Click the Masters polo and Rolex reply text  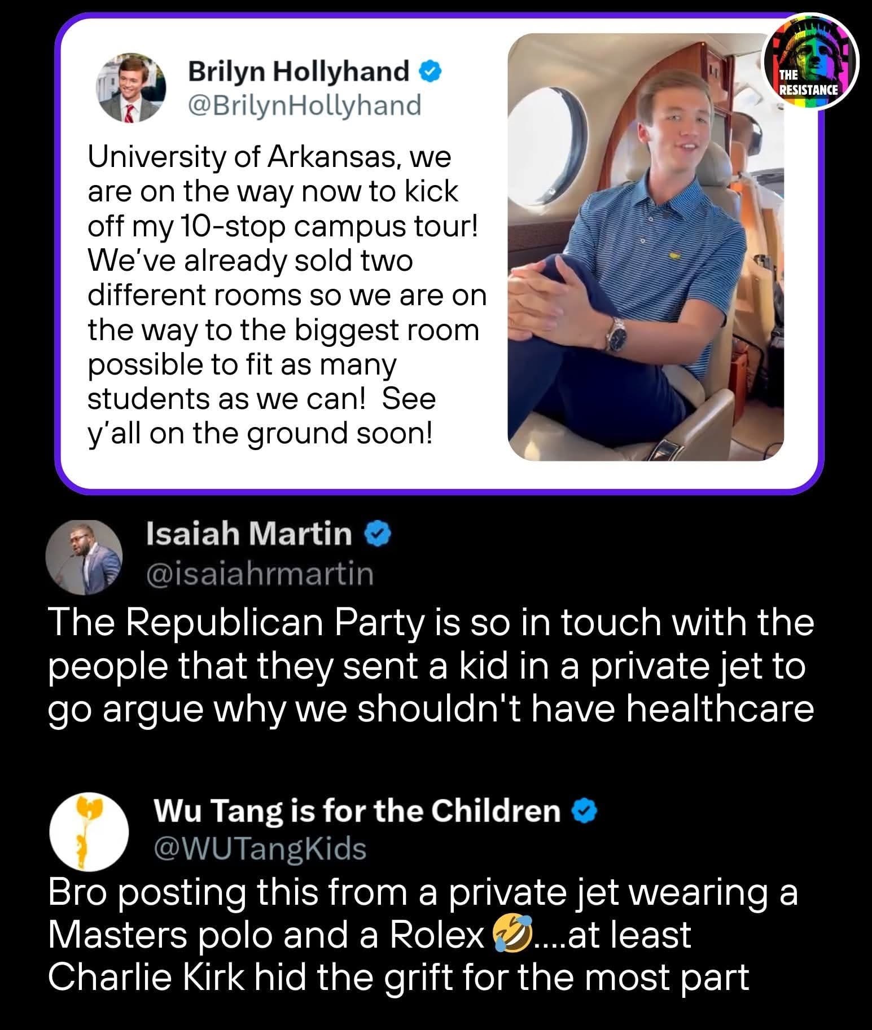(423, 935)
